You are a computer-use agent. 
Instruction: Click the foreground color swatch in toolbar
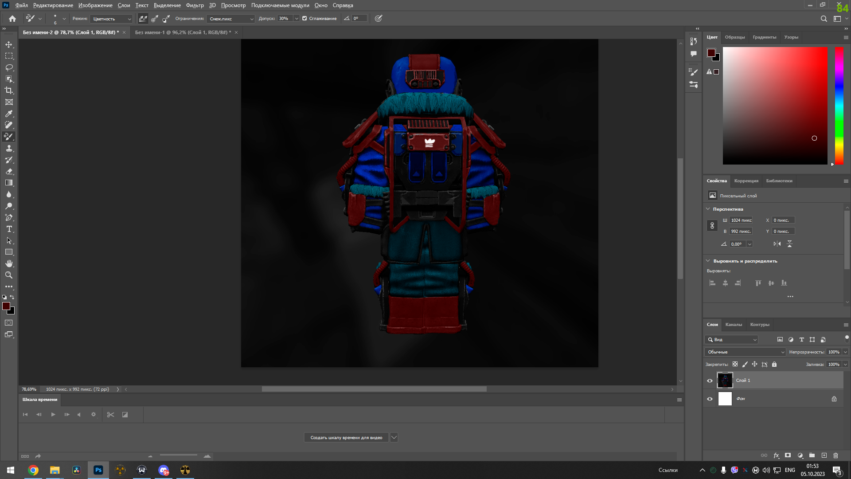point(6,306)
